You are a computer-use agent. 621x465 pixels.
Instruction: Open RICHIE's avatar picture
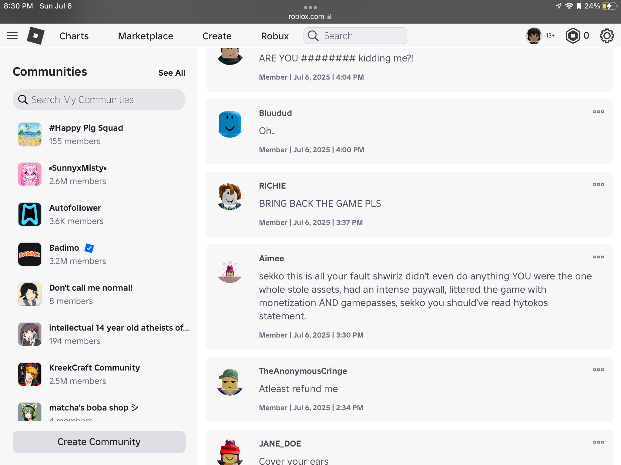click(x=230, y=197)
